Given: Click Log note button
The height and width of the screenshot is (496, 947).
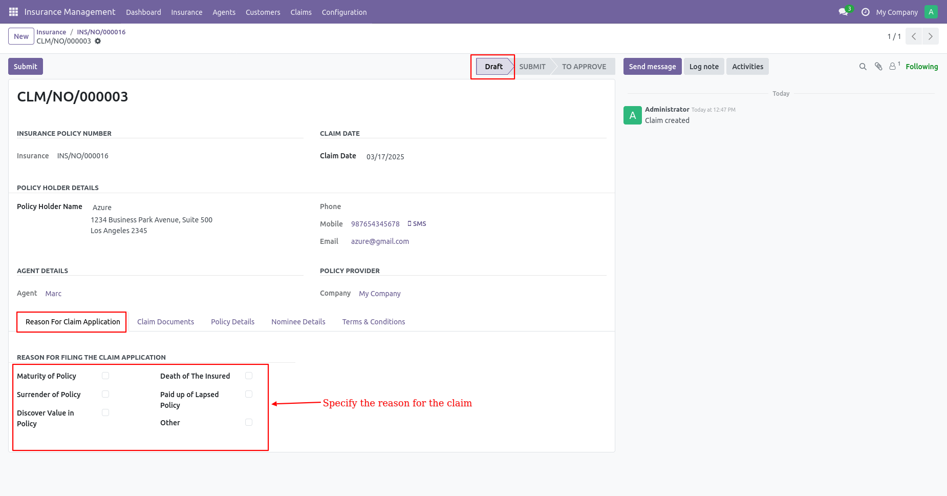Looking at the screenshot, I should coord(704,67).
